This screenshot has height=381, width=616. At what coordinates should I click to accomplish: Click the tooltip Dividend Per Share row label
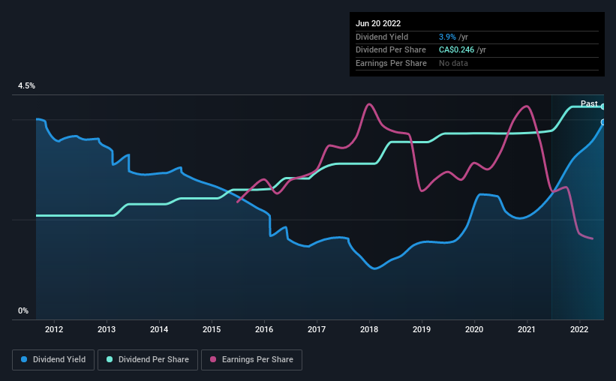pos(390,50)
